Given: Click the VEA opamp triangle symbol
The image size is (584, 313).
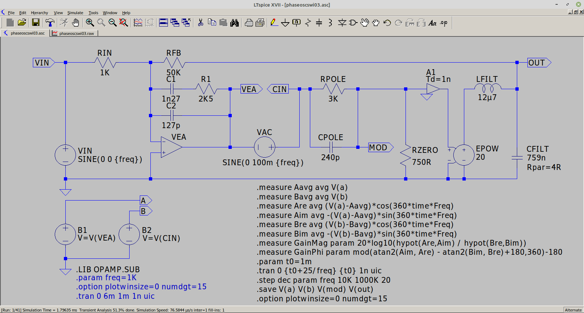Looking at the screenshot, I should coord(171,147).
